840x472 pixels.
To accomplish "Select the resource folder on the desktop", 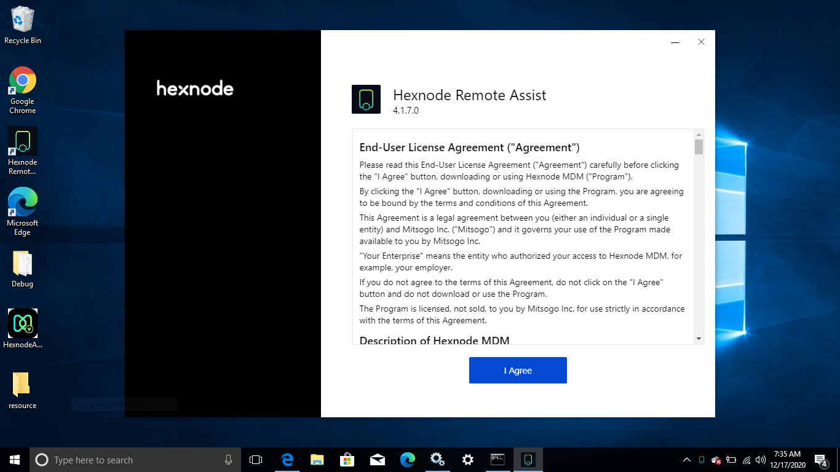I will [x=23, y=390].
